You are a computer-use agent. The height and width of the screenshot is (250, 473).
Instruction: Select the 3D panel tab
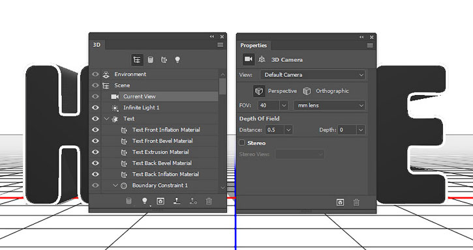[x=97, y=45]
